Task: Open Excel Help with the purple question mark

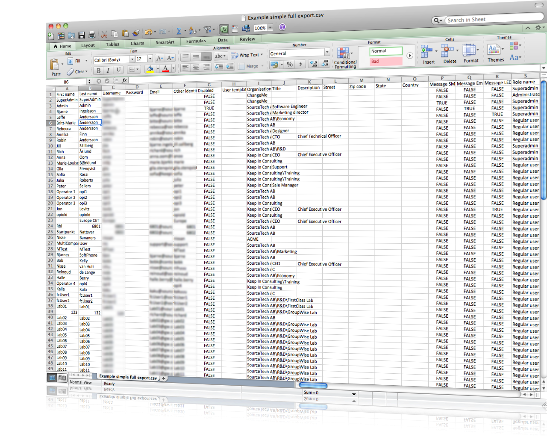Action: 282,27
